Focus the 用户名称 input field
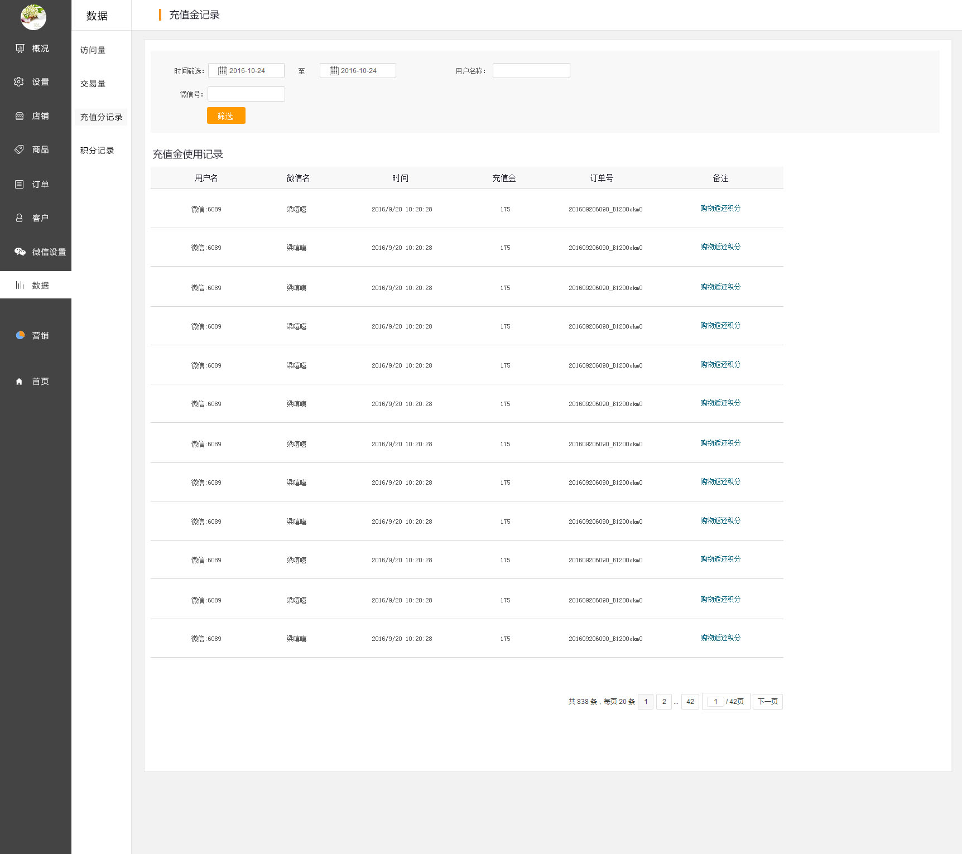The width and height of the screenshot is (962, 854). point(531,71)
